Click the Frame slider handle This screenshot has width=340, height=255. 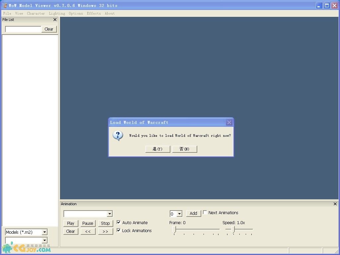click(x=174, y=229)
